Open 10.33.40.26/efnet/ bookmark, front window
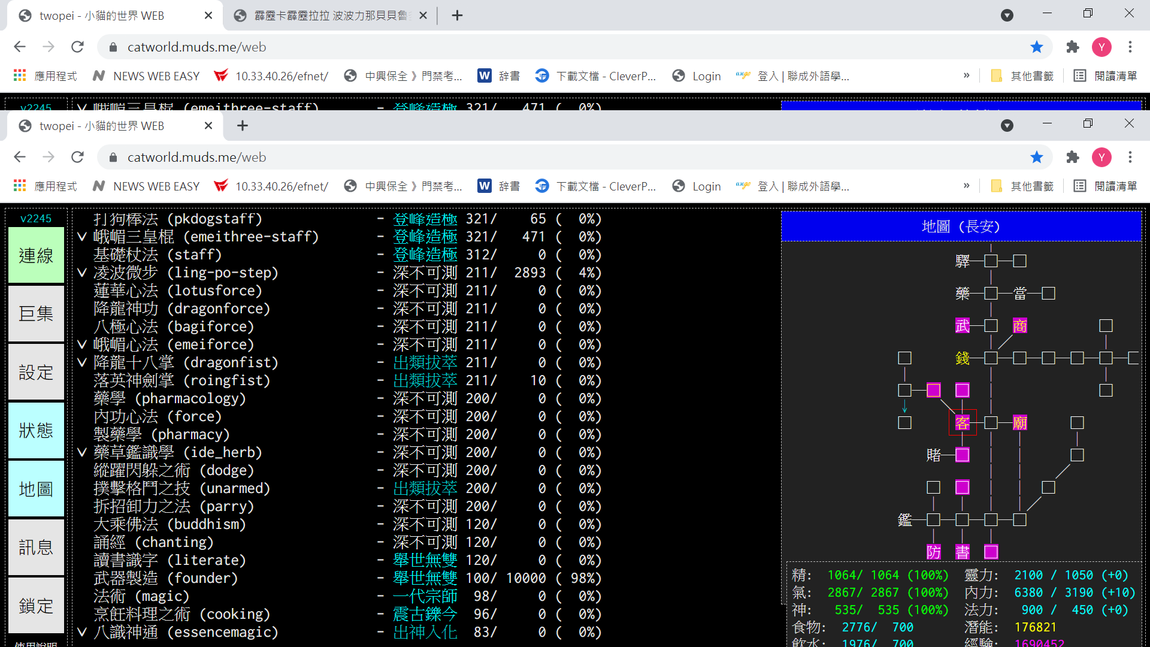The height and width of the screenshot is (647, 1150). [x=271, y=186]
